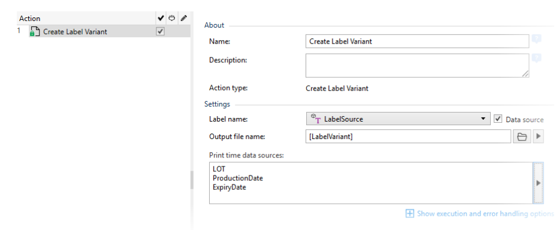The height and width of the screenshot is (230, 559).
Task: Click into the Name text field
Action: [x=417, y=41]
